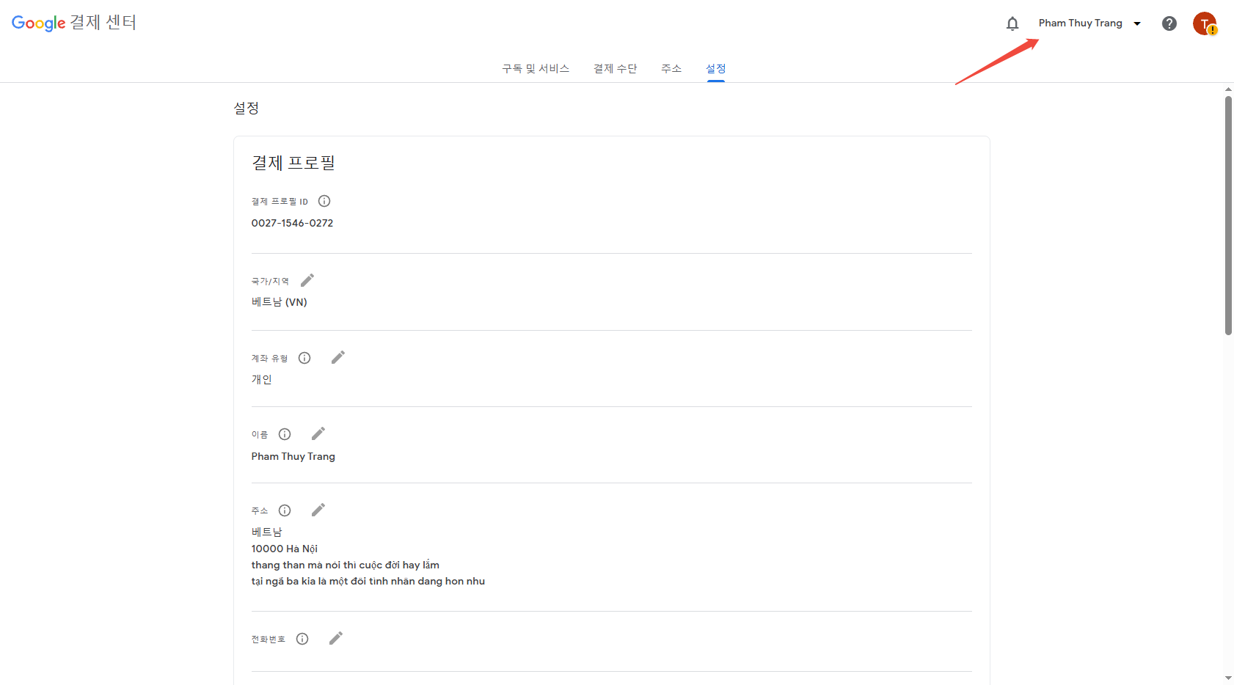Switch to the 주소 tab
The width and height of the screenshot is (1234, 685).
[671, 68]
